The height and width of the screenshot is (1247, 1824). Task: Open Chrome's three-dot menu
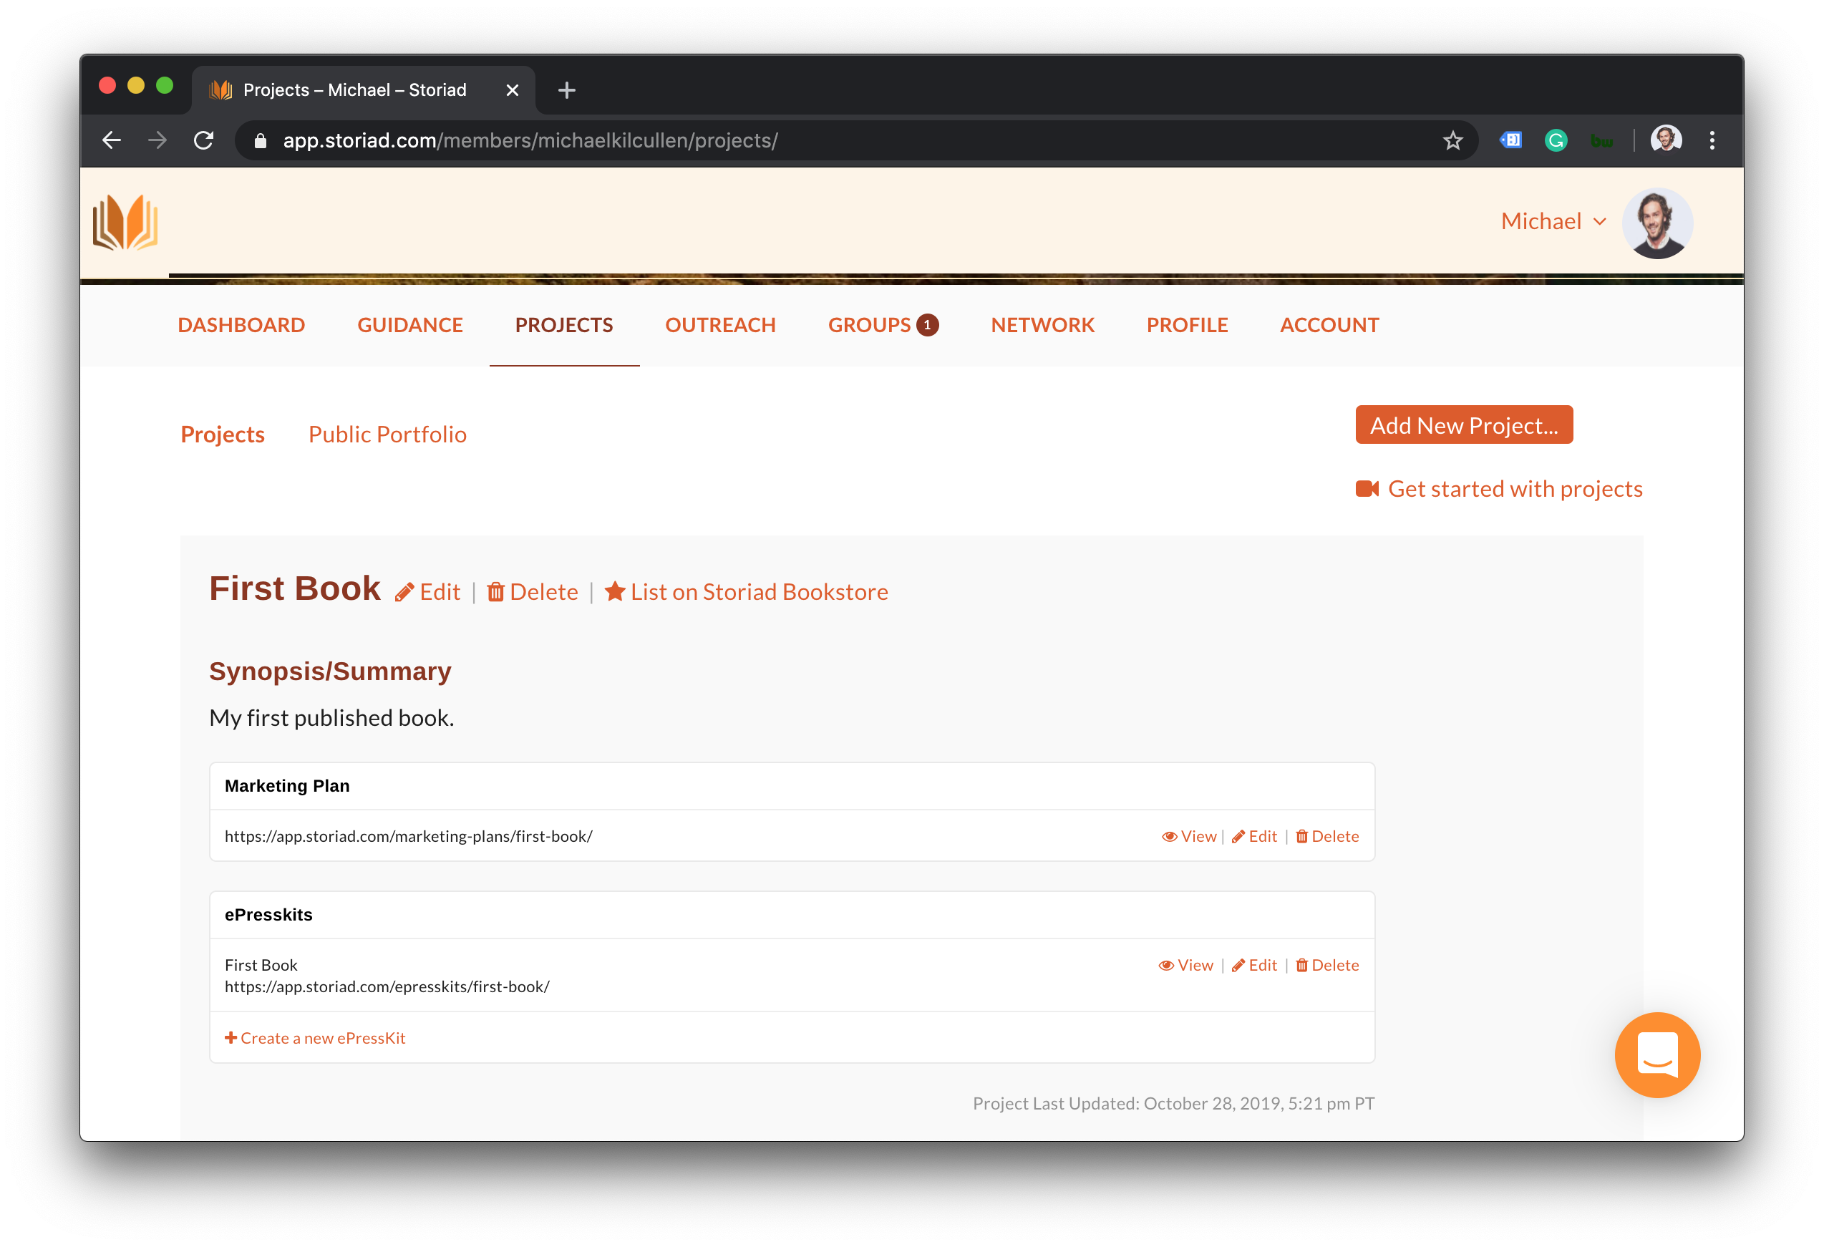click(1712, 140)
